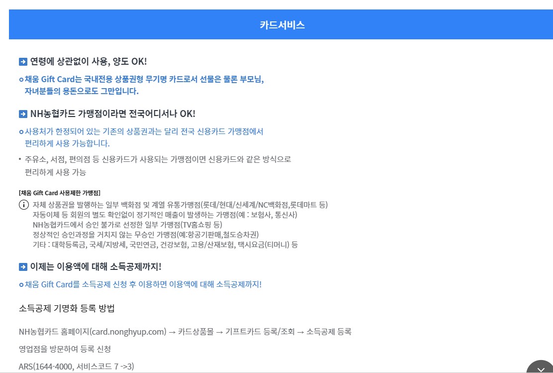Click the 카드서비스 blue header tab
This screenshot has width=553, height=373.
point(282,24)
